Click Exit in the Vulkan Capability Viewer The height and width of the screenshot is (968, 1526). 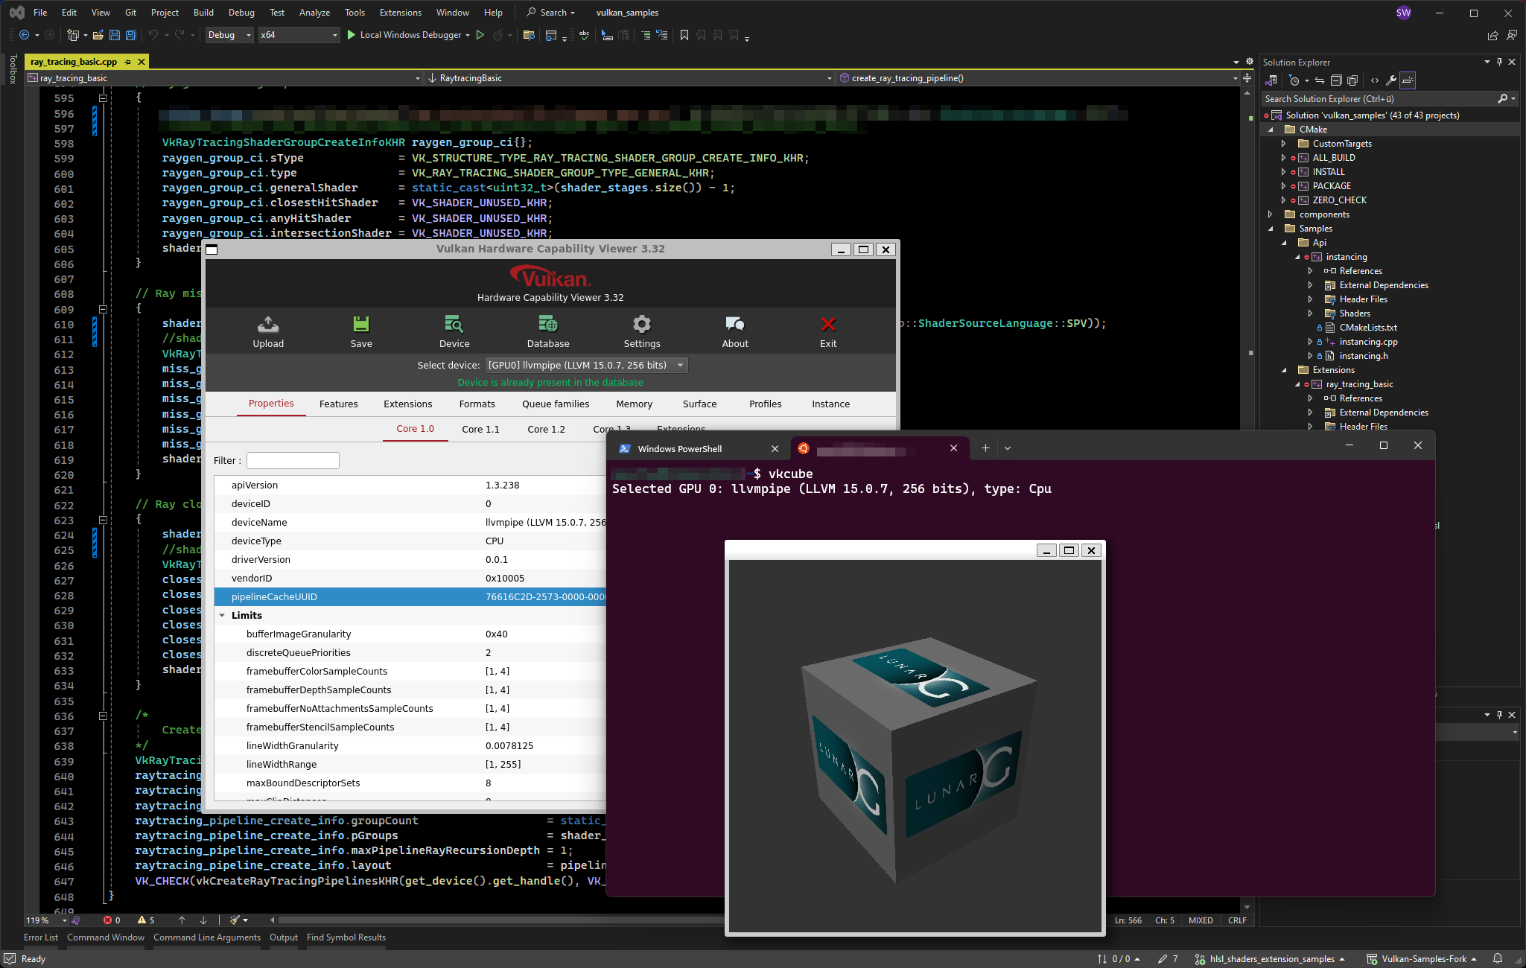click(827, 331)
